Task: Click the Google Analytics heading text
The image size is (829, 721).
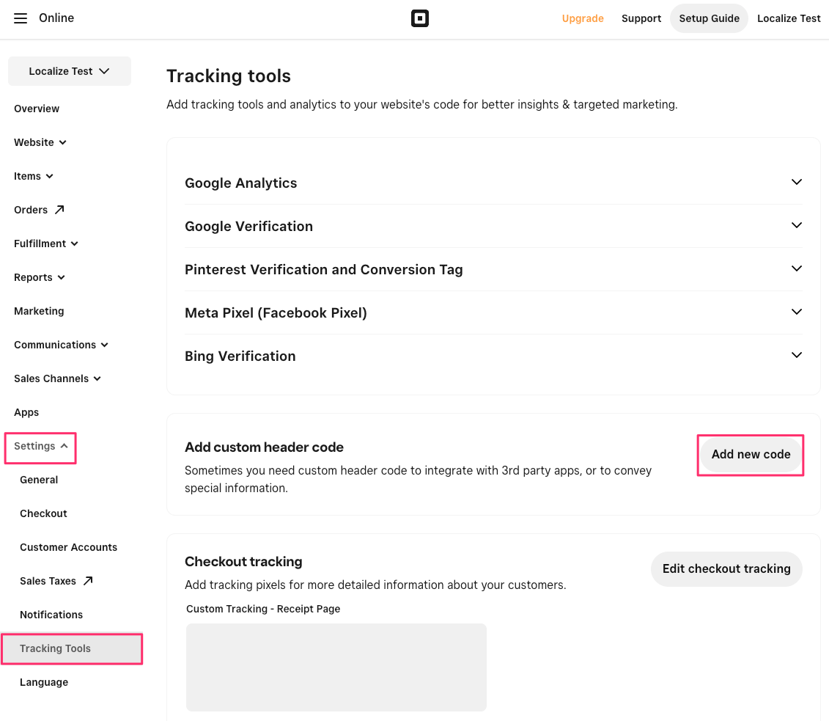Action: point(240,183)
